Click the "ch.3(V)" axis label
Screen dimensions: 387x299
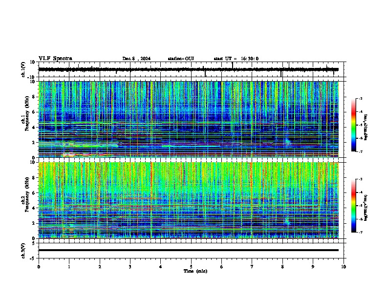(x=23, y=251)
